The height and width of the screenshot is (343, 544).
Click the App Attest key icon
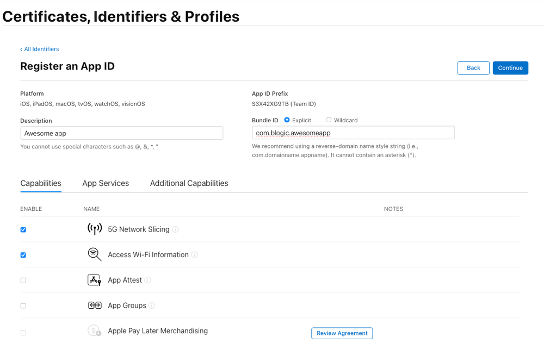point(94,279)
